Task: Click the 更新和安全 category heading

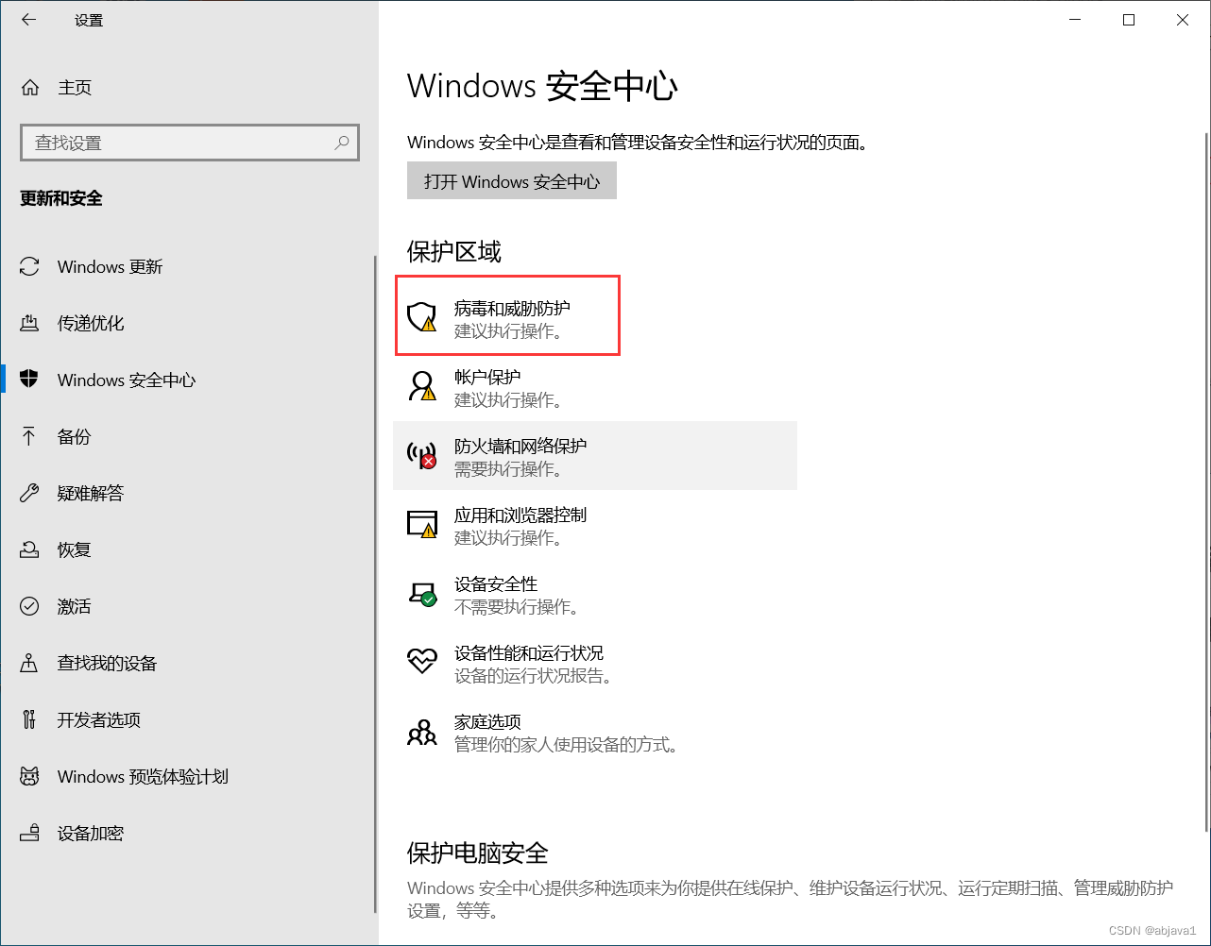Action: (x=61, y=199)
